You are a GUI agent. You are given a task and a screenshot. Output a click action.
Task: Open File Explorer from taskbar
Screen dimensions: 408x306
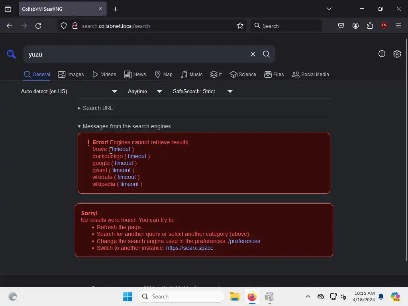tap(234, 296)
